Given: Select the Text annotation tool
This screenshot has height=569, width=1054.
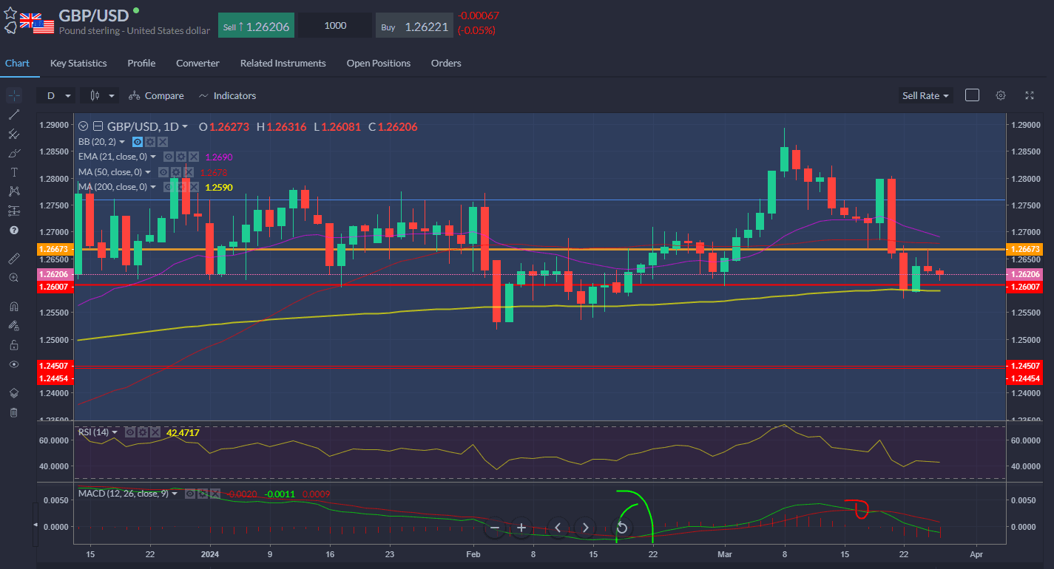Looking at the screenshot, I should pyautogui.click(x=13, y=172).
